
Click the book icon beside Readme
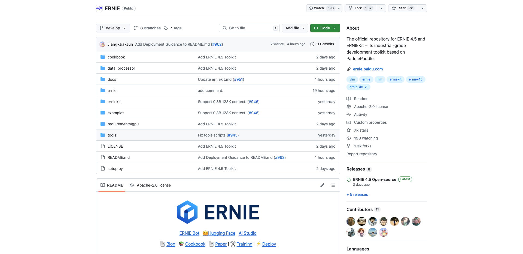pos(349,99)
